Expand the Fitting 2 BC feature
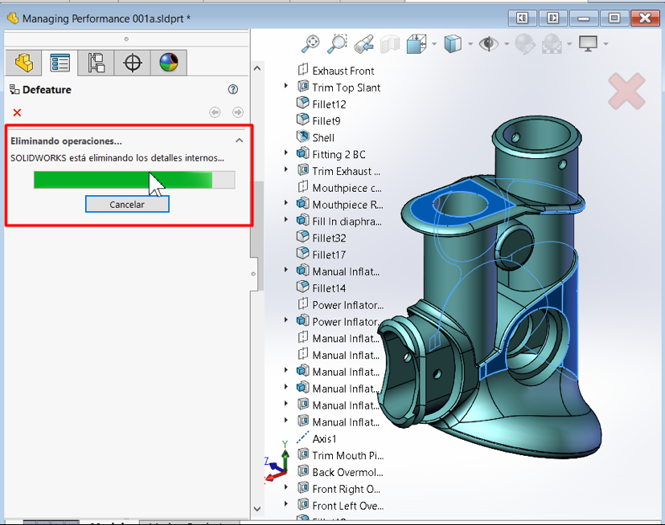The height and width of the screenshot is (525, 665). 286,153
